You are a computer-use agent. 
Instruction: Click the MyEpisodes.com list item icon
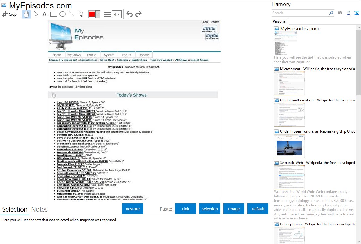276,29
